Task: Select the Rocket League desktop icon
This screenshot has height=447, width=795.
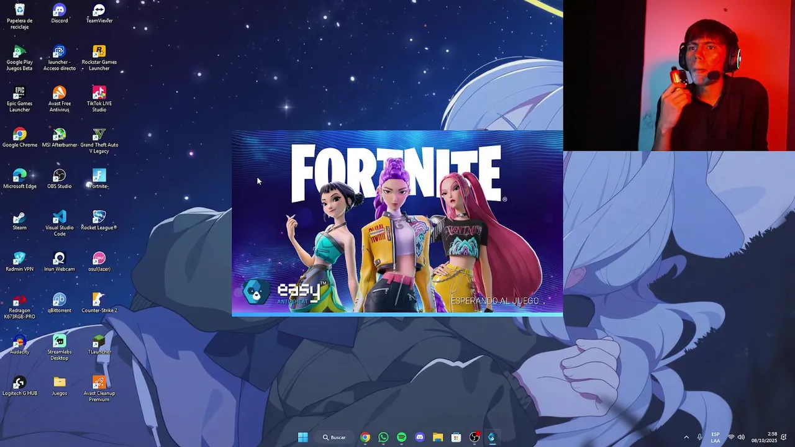Action: [x=99, y=221]
